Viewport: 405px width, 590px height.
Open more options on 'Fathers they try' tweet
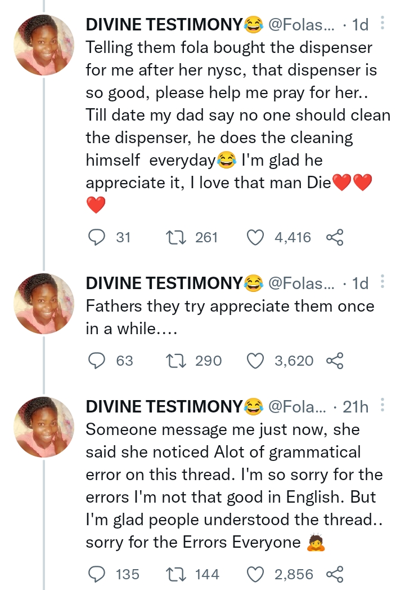tap(382, 282)
